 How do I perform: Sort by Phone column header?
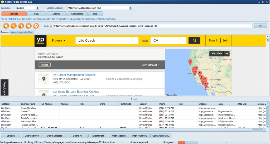pos(168,104)
